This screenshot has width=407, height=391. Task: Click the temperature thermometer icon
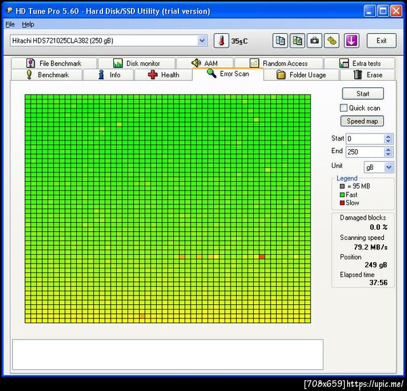point(221,41)
